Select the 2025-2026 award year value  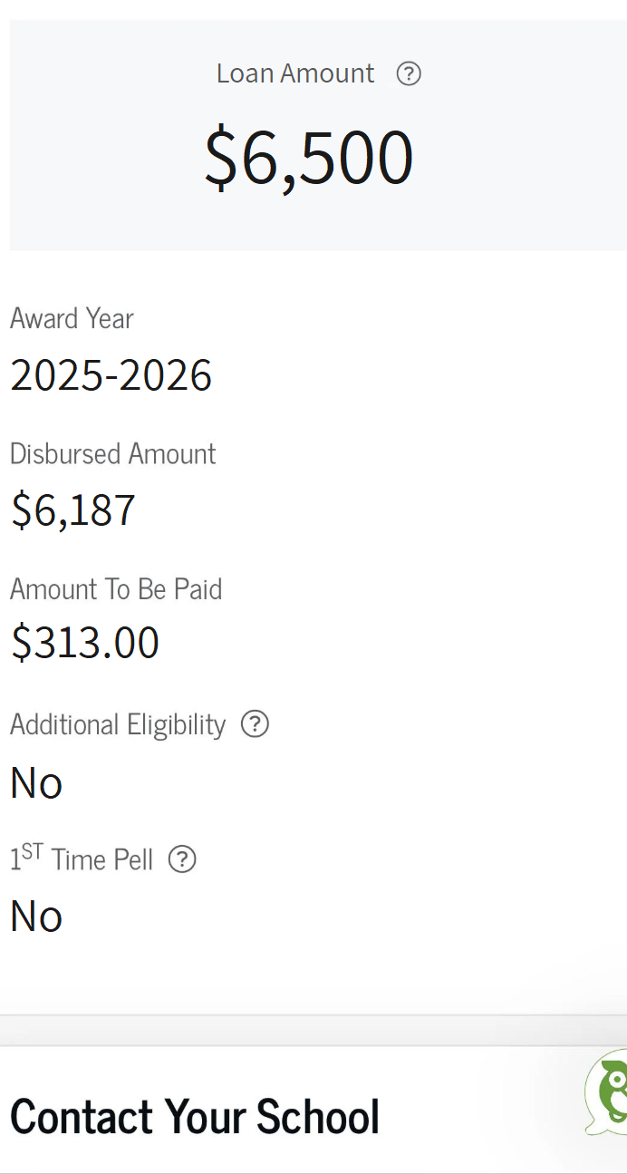point(111,375)
